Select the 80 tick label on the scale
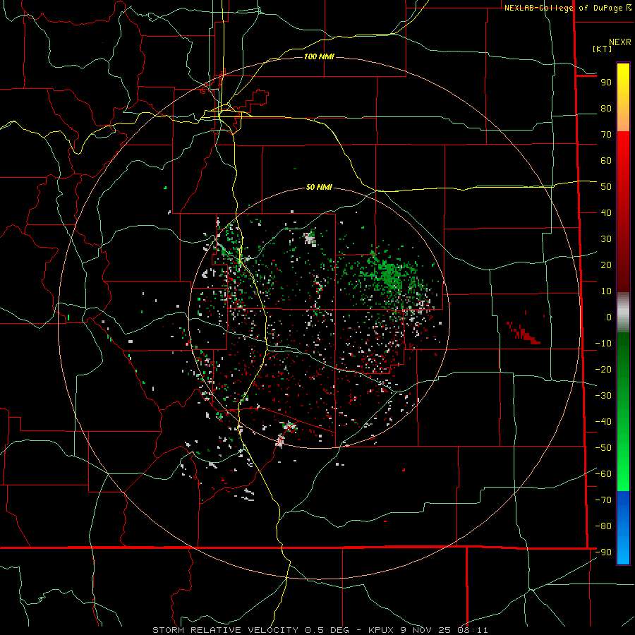Screen dimensions: 635x635 [606, 109]
